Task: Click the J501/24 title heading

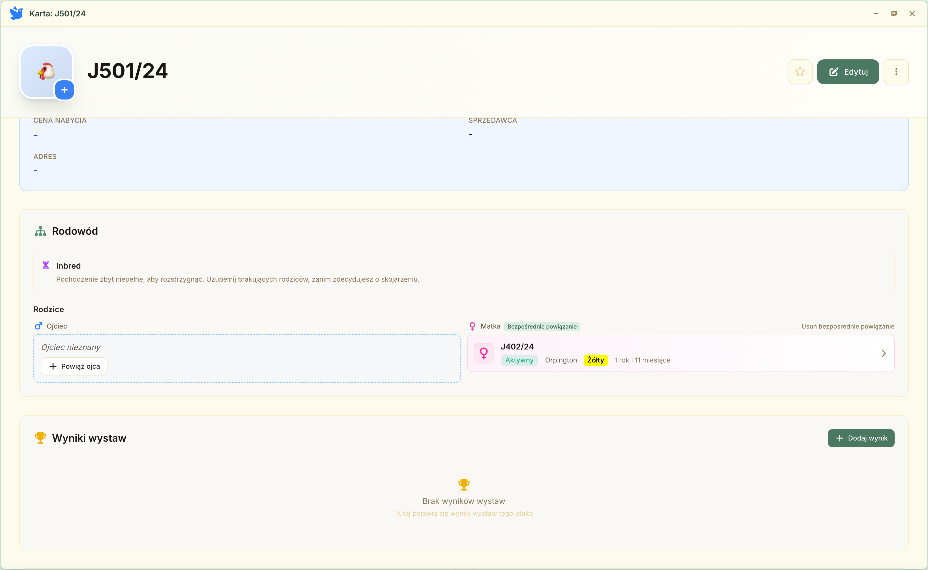Action: pyautogui.click(x=128, y=71)
